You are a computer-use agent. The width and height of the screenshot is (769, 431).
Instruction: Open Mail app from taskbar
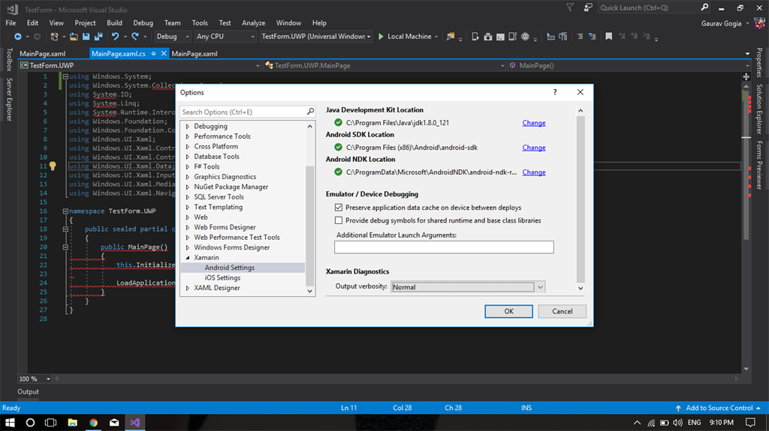point(114,422)
